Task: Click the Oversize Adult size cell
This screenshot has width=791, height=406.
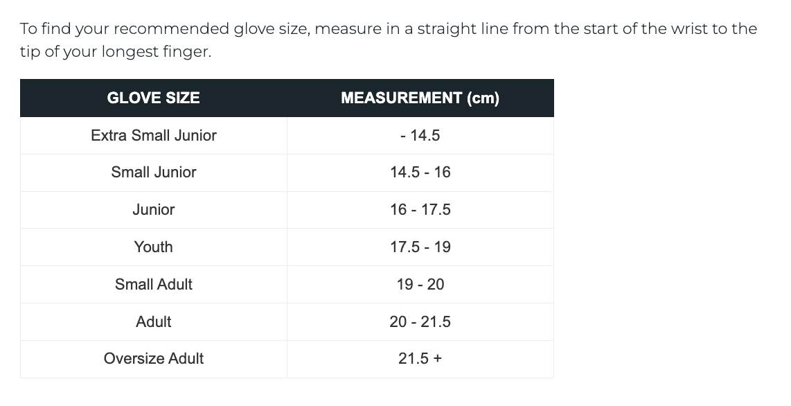Action: coord(153,359)
